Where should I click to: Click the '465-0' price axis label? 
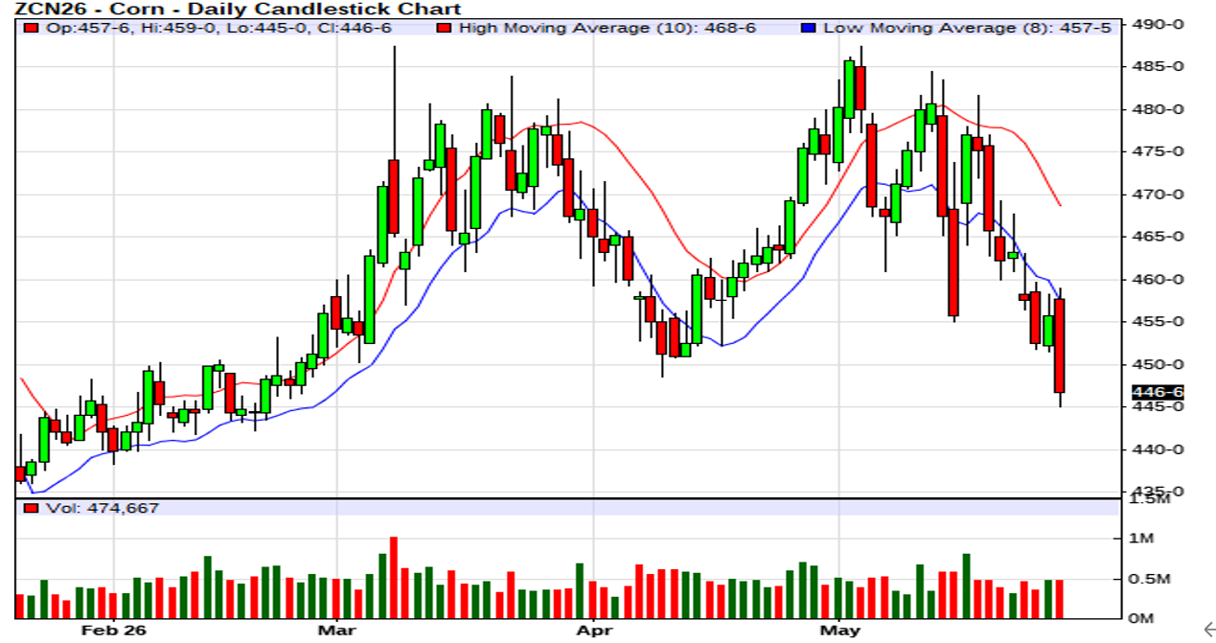[x=1159, y=237]
